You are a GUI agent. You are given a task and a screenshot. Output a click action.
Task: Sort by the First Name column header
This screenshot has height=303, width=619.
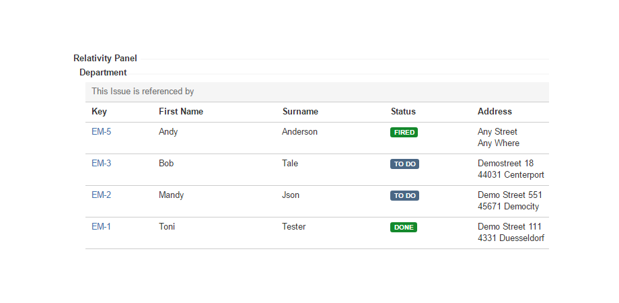[180, 112]
